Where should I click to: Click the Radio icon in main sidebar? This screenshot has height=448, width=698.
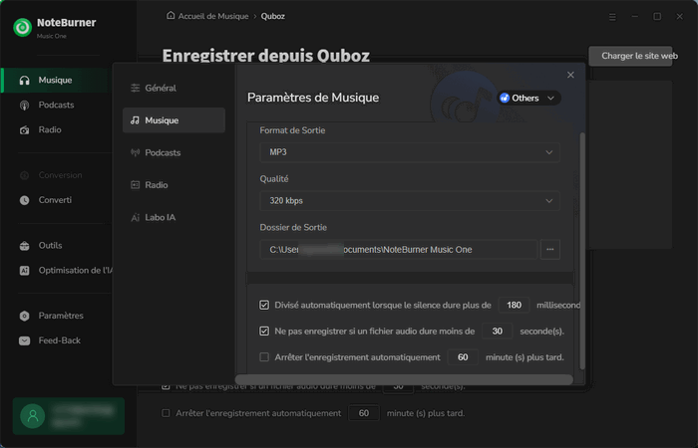click(25, 130)
